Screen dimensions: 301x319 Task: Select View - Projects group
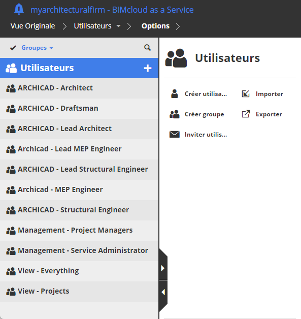(79, 292)
